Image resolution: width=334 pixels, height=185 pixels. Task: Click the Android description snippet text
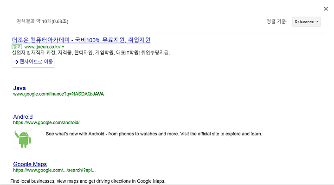[154, 134]
